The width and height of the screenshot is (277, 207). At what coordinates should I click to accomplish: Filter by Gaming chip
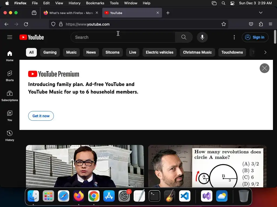[x=50, y=52]
